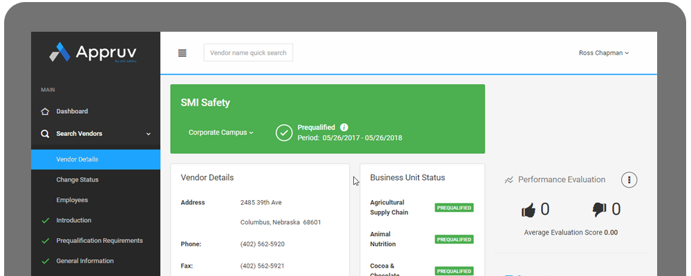Click the Prequalified info icon

click(344, 127)
